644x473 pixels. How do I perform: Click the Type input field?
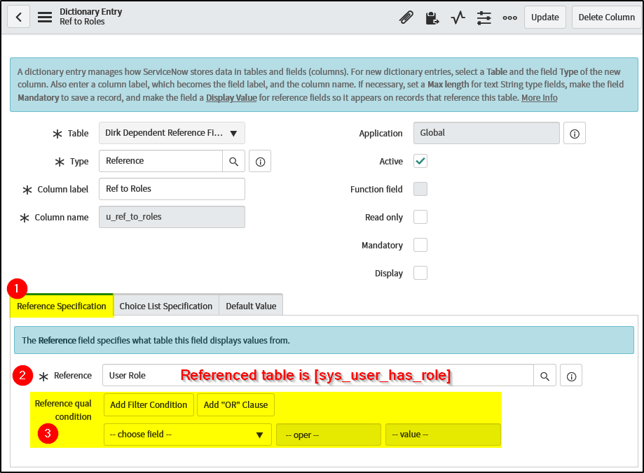[160, 161]
